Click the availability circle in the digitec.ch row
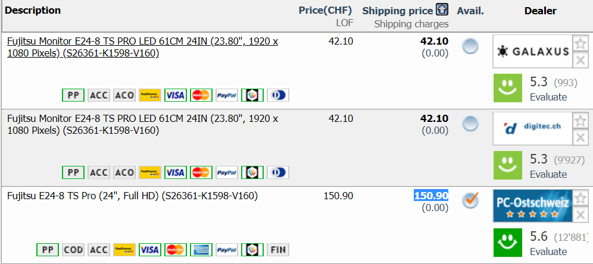The height and width of the screenshot is (264, 593). tap(470, 123)
